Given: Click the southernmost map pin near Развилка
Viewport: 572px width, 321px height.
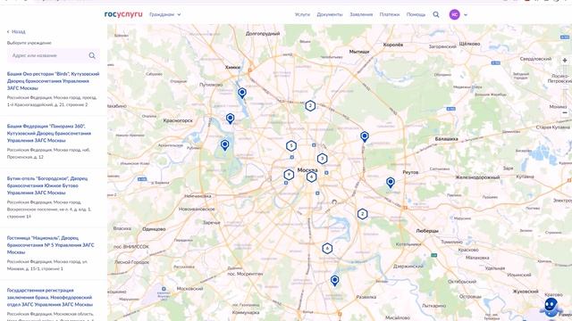Looking at the screenshot, I should pyautogui.click(x=334, y=280).
